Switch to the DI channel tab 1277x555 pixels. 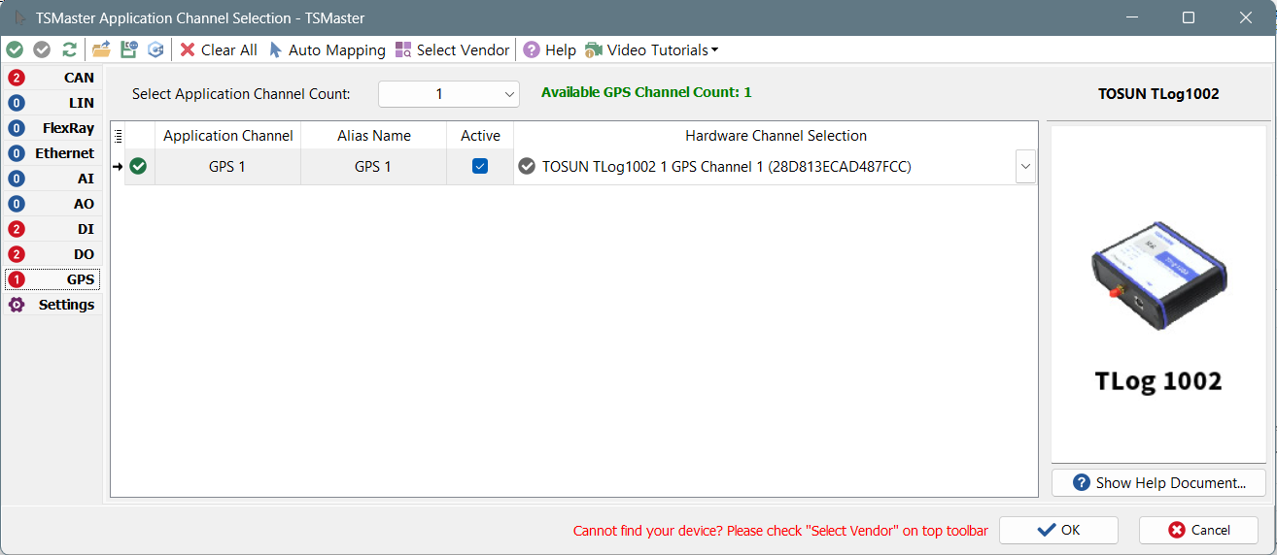(x=52, y=229)
